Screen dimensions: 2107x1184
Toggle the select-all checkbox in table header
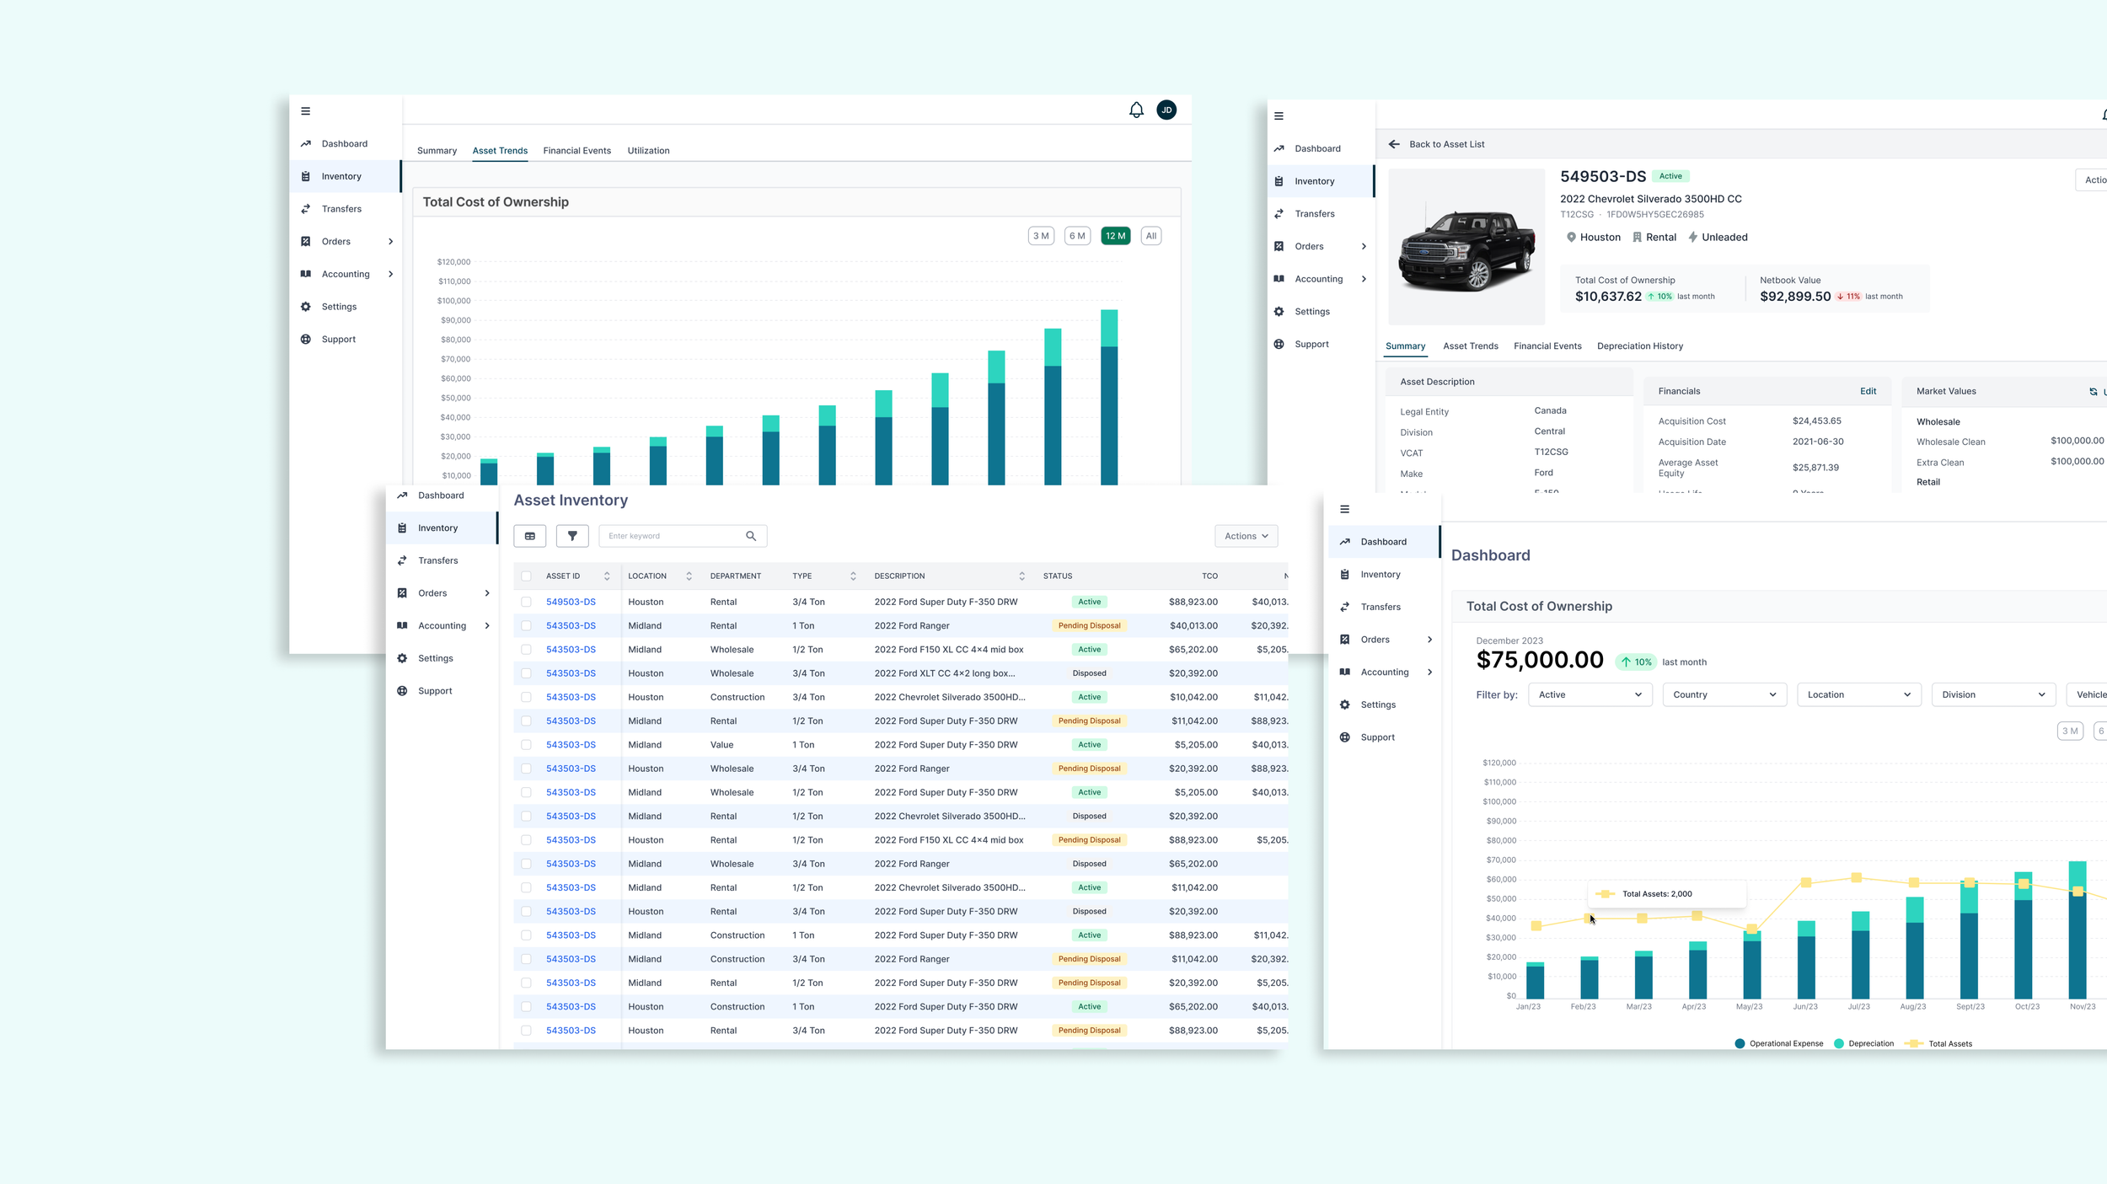coord(526,576)
